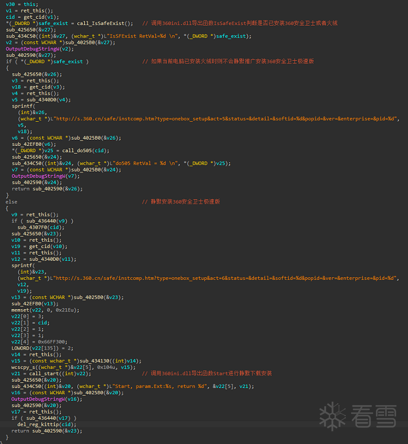
Task: Click the 'v18);' argument line
Action: (x=25, y=132)
